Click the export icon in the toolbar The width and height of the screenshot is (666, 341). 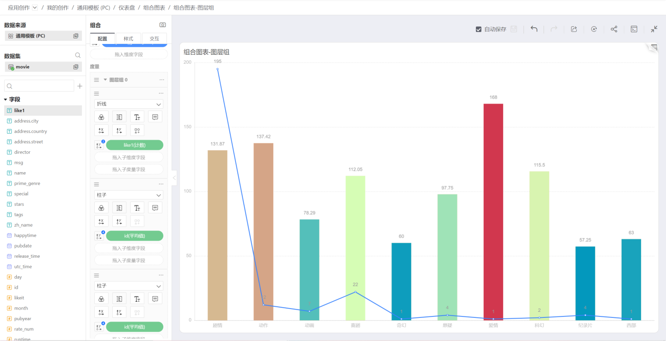[x=574, y=29]
